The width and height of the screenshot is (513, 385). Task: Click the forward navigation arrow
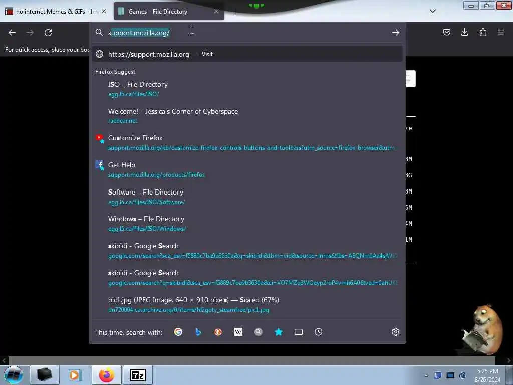30,33
